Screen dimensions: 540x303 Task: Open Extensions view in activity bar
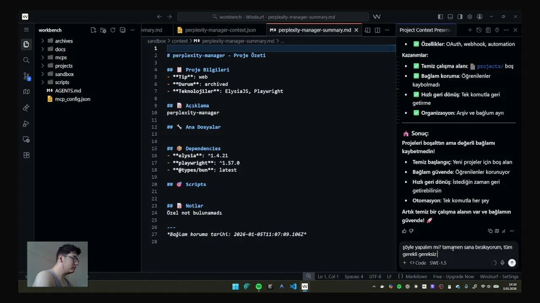pyautogui.click(x=26, y=155)
